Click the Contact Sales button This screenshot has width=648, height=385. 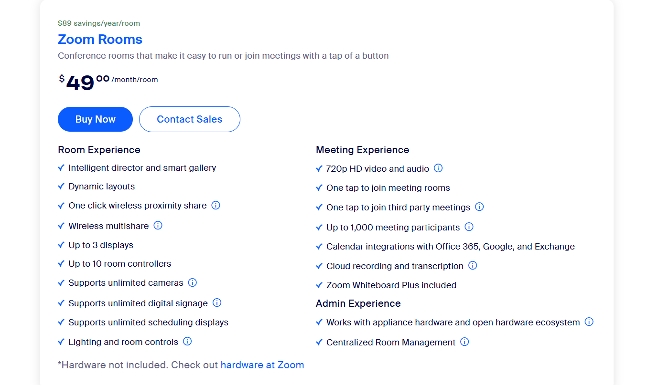coord(189,119)
